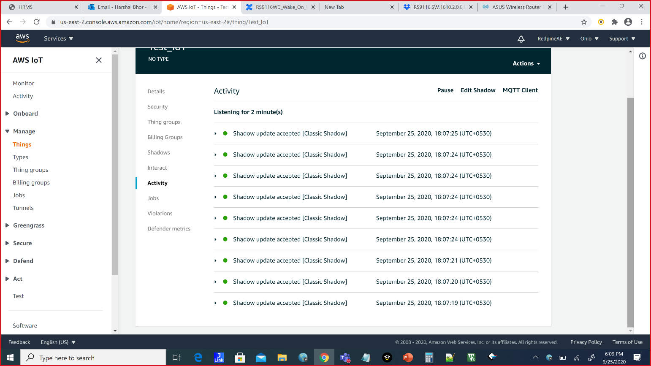Image resolution: width=651 pixels, height=366 pixels.
Task: Open PowerPoint from the taskbar
Action: (x=408, y=358)
